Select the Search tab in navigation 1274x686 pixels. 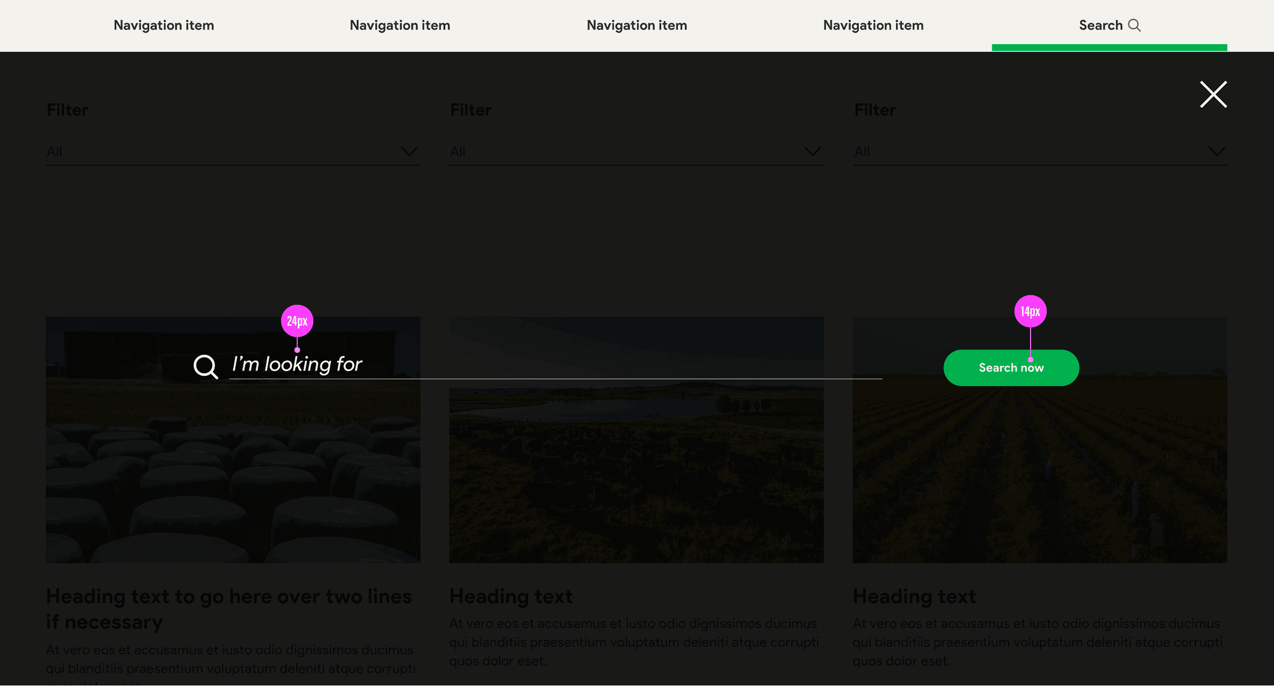coord(1101,25)
